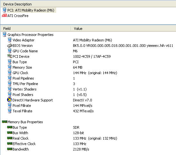This screenshot has width=176, height=155.
Task: Click the GPU Code Name row icon
Action: click(10, 51)
